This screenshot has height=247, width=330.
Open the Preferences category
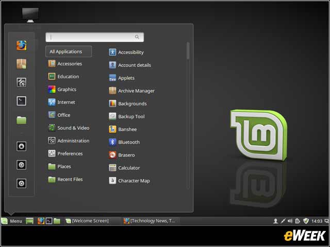point(65,153)
